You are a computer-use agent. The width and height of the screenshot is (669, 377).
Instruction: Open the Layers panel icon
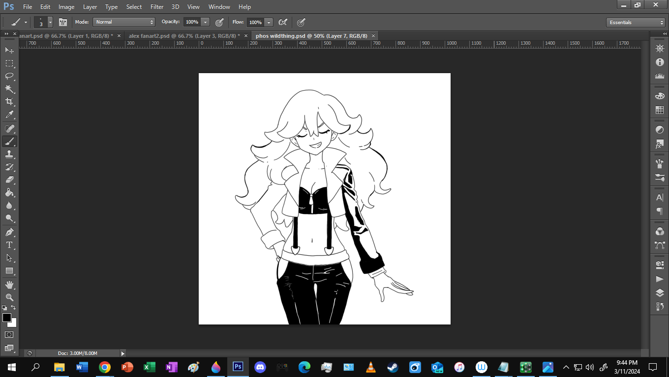[x=660, y=293]
